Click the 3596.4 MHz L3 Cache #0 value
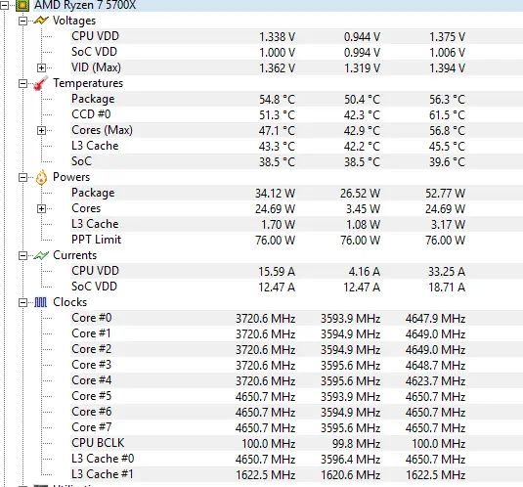The image size is (523, 487). click(351, 460)
